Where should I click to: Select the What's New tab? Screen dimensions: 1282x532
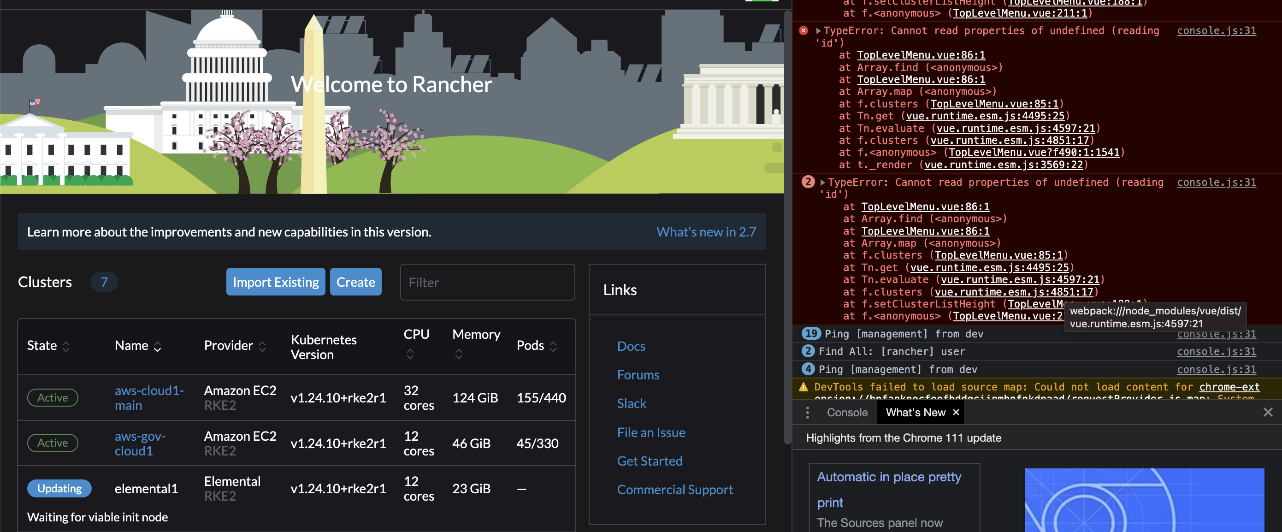tap(916, 412)
